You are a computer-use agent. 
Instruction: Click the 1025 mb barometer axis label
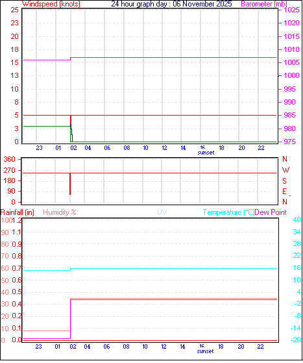click(x=292, y=10)
